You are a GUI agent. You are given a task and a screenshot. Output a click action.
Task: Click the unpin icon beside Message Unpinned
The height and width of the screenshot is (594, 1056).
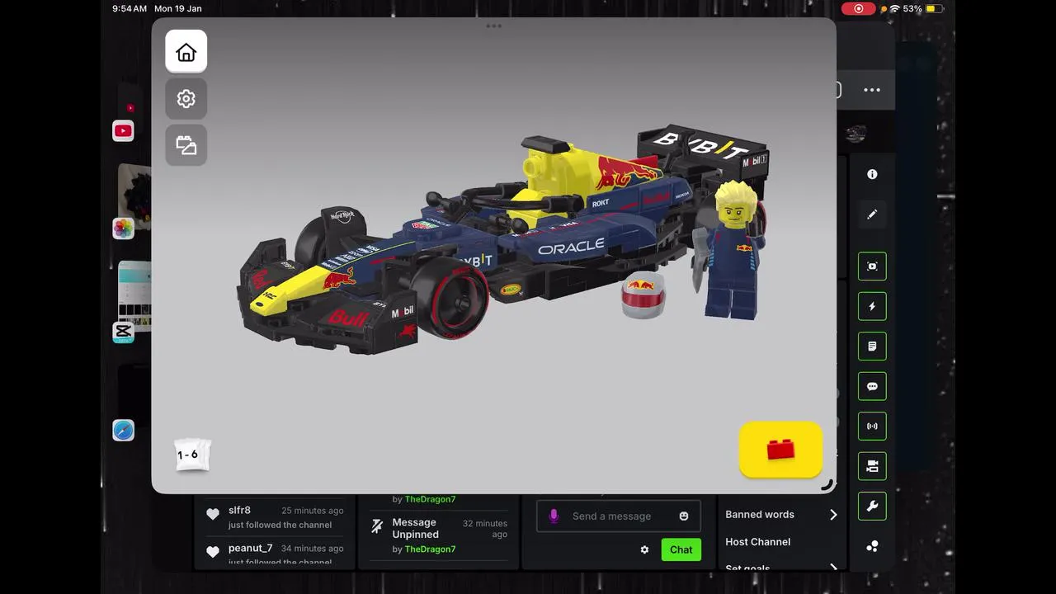[x=377, y=526]
